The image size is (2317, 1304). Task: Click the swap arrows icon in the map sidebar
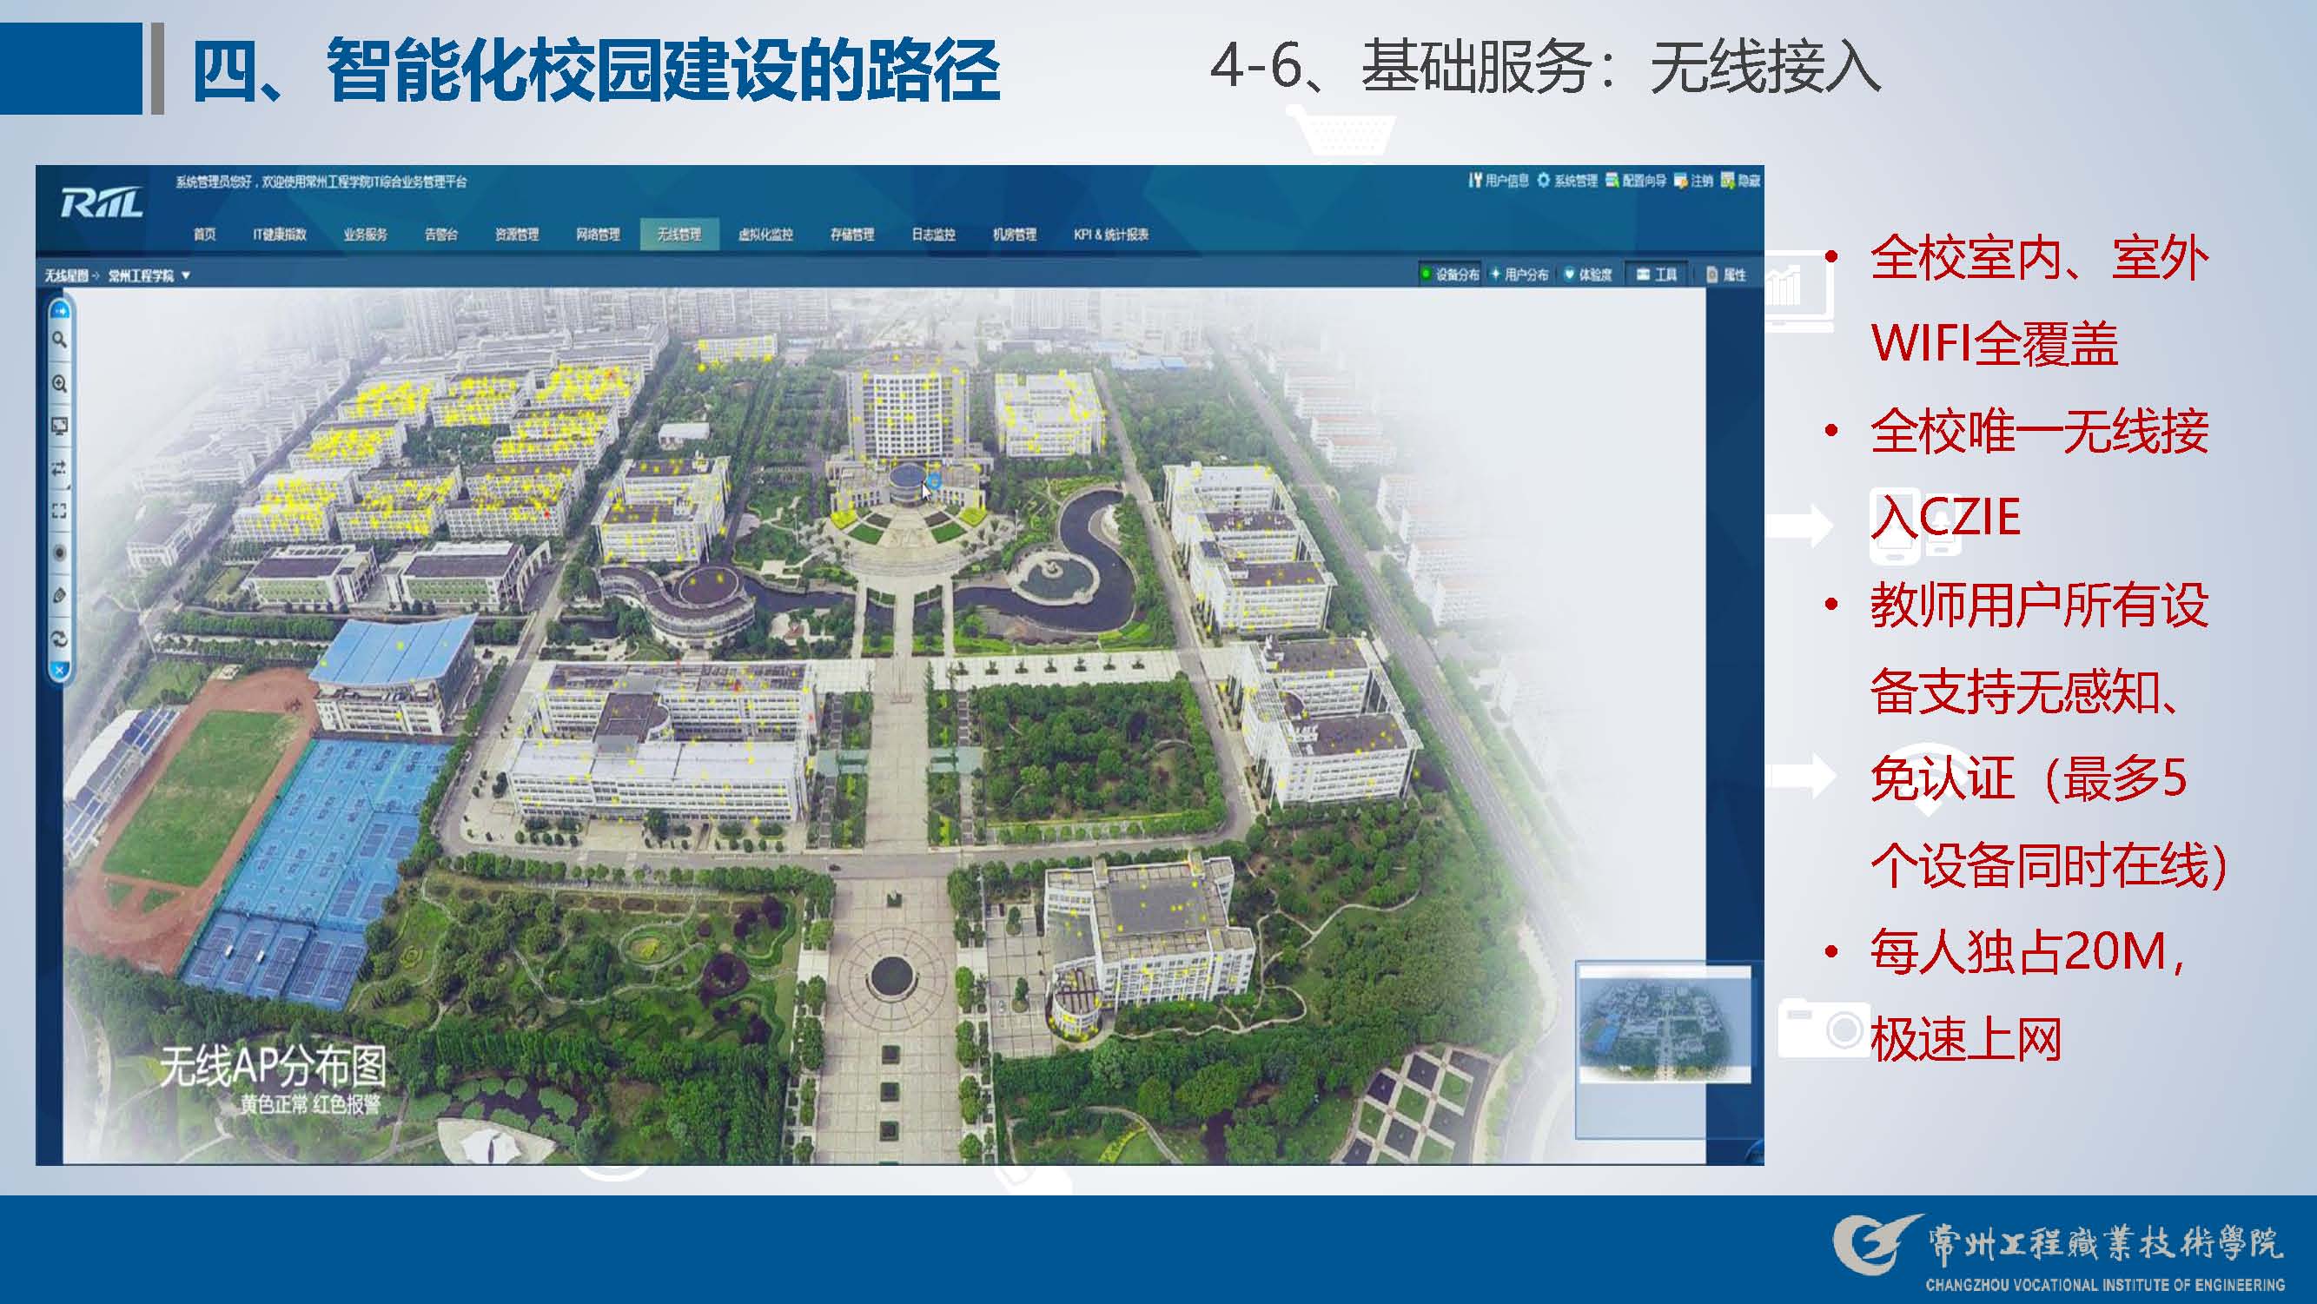pyautogui.click(x=59, y=468)
